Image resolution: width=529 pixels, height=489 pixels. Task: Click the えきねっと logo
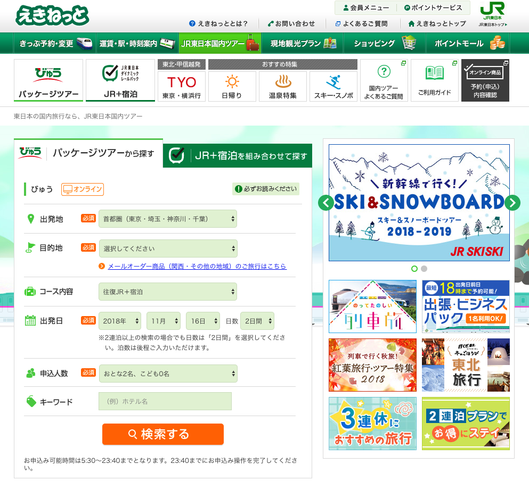pyautogui.click(x=52, y=15)
